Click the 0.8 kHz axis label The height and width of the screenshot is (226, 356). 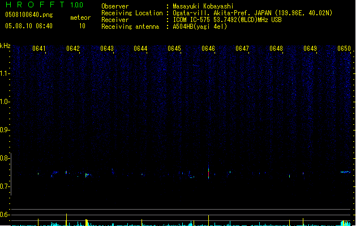[x=5, y=158]
